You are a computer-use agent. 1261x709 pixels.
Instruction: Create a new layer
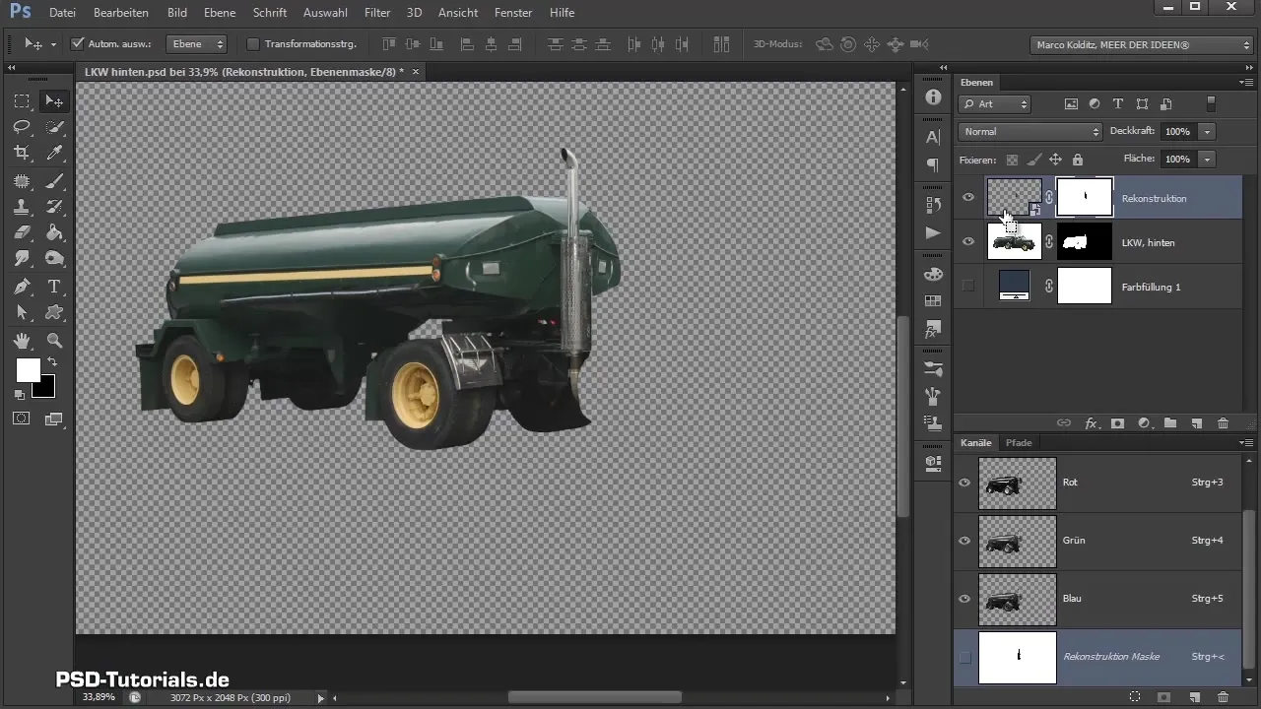click(x=1197, y=422)
